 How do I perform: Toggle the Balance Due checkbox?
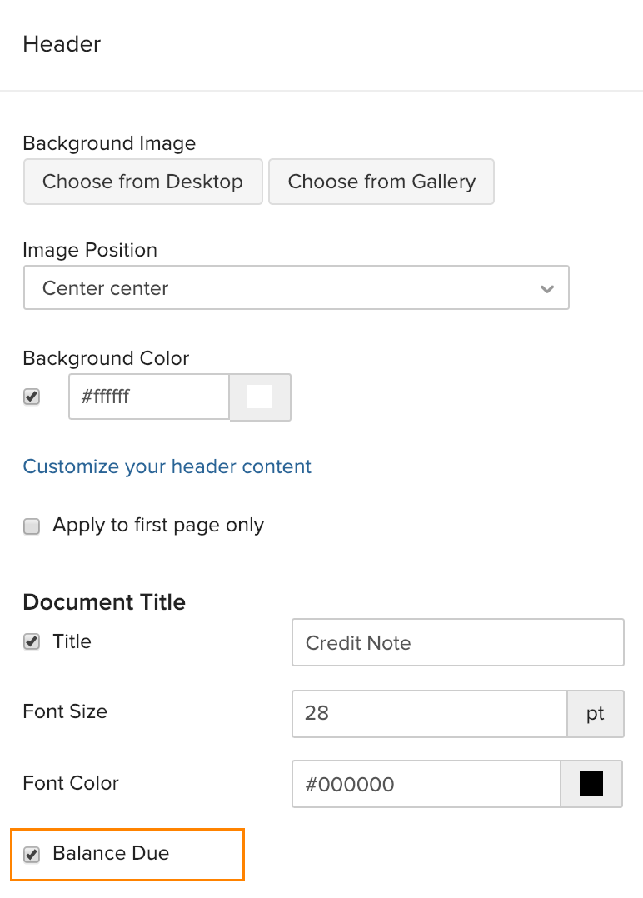click(32, 854)
